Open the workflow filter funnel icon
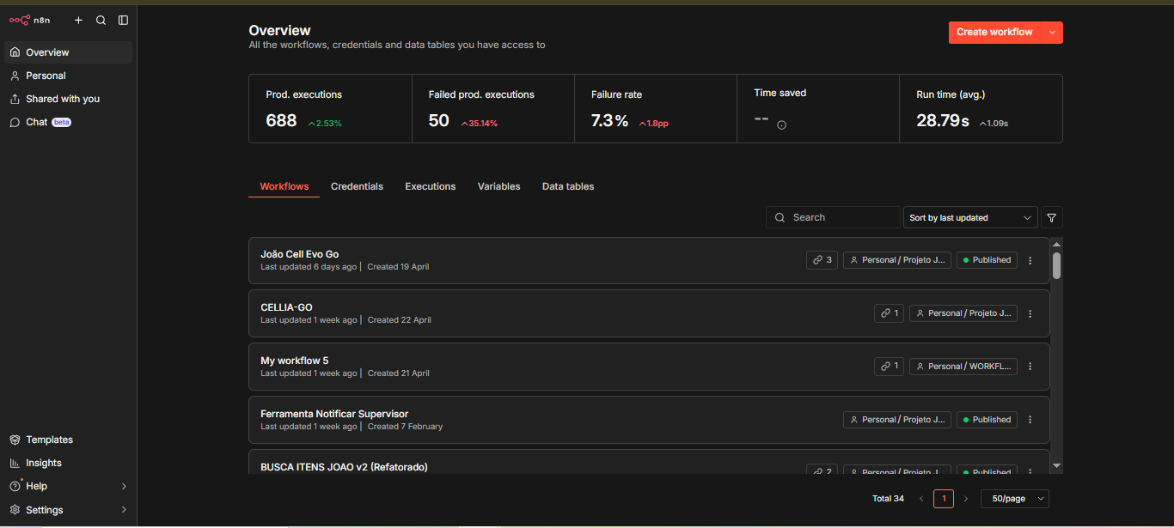 click(x=1051, y=218)
